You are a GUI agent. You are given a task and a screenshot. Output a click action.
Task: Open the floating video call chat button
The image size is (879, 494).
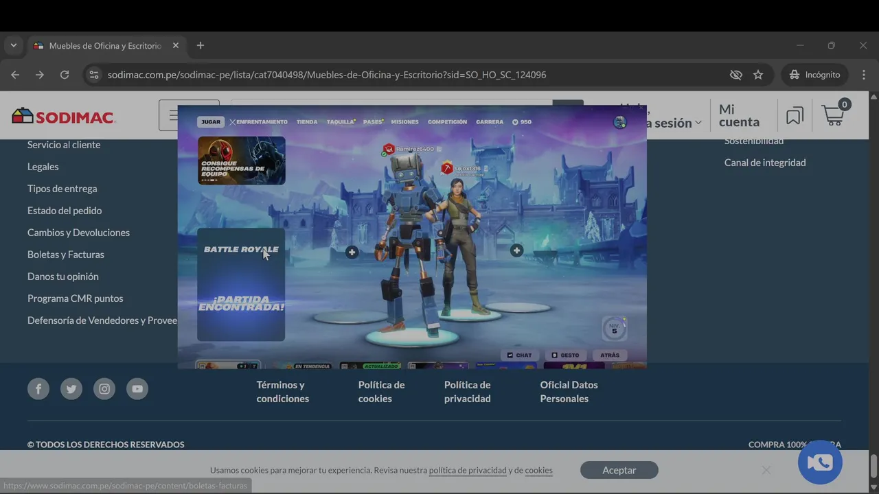tap(820, 462)
